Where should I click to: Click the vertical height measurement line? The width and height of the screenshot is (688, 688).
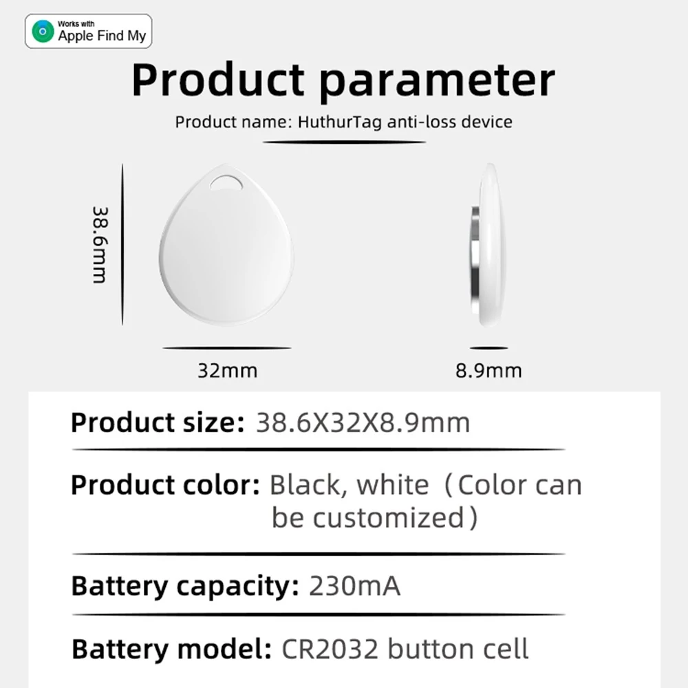point(122,245)
